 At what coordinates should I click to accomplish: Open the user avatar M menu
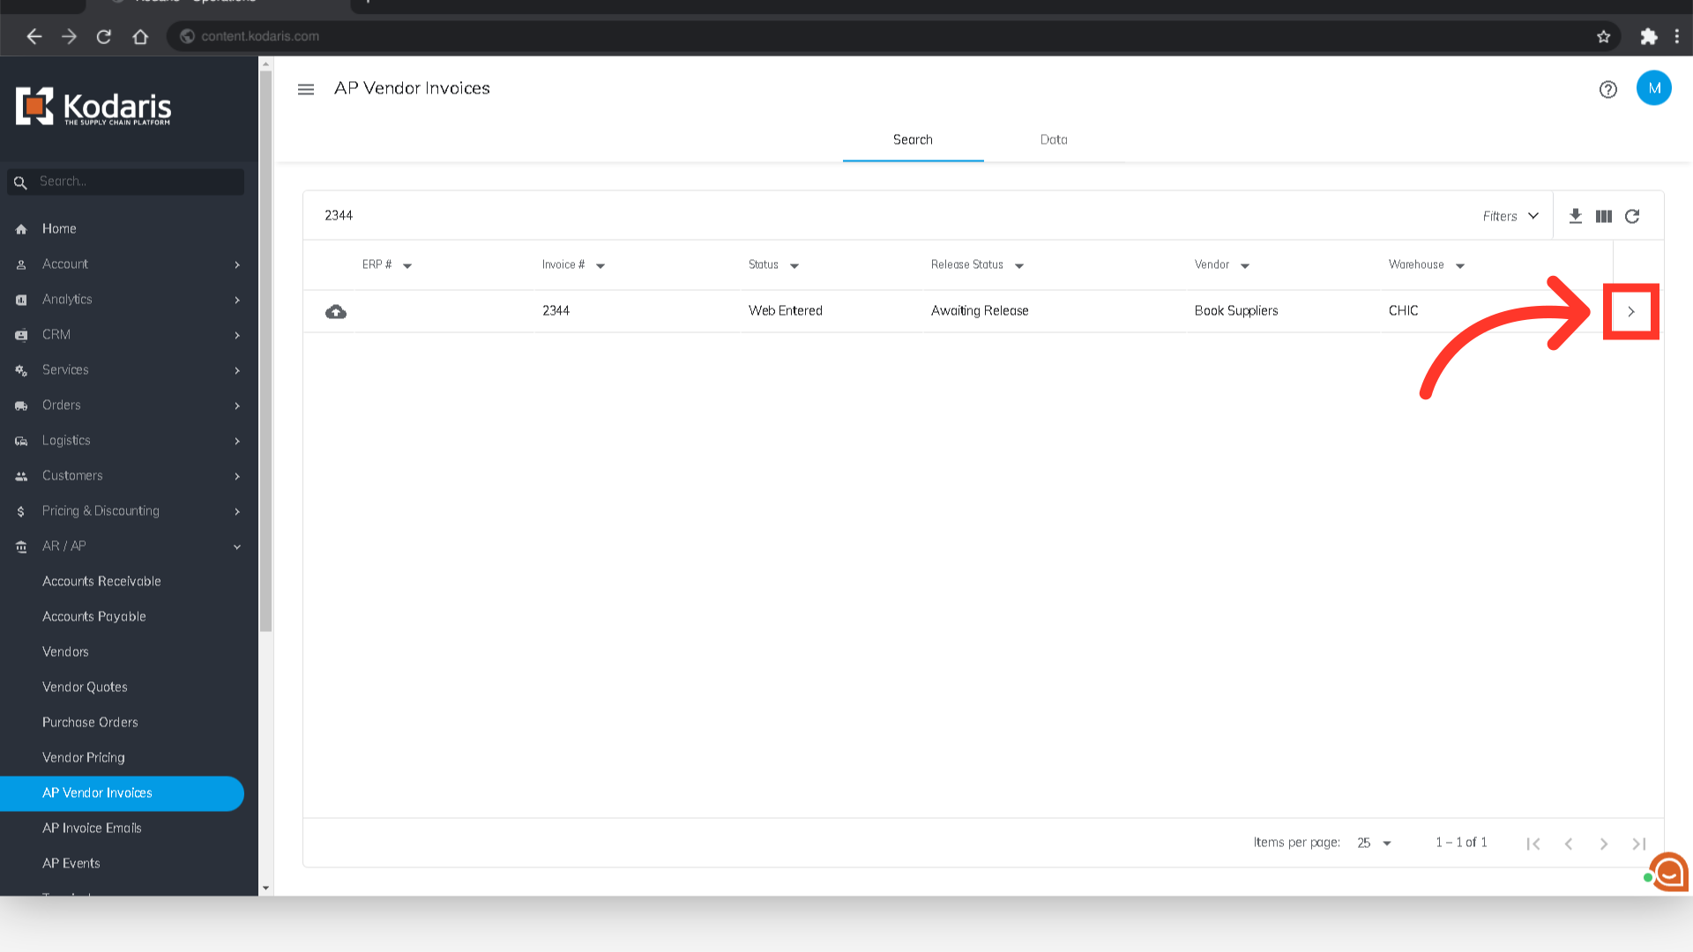click(x=1653, y=88)
